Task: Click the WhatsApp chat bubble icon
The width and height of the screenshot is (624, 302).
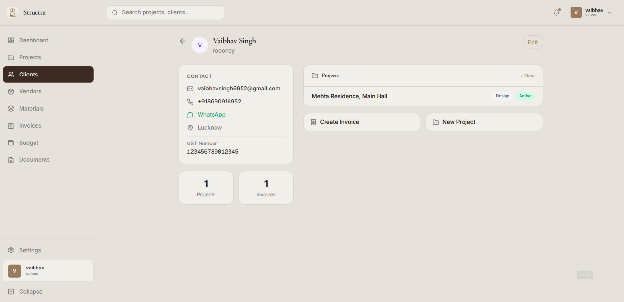Action: (190, 115)
